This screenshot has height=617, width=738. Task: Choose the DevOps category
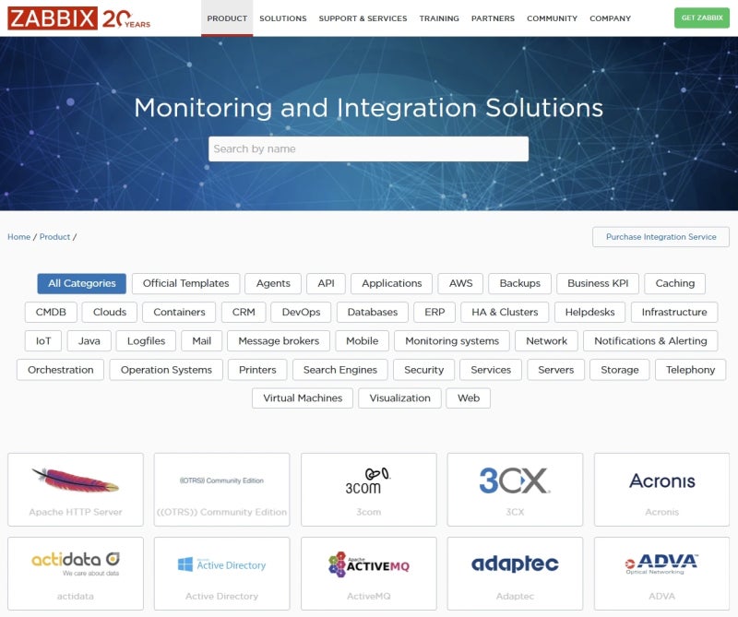301,312
